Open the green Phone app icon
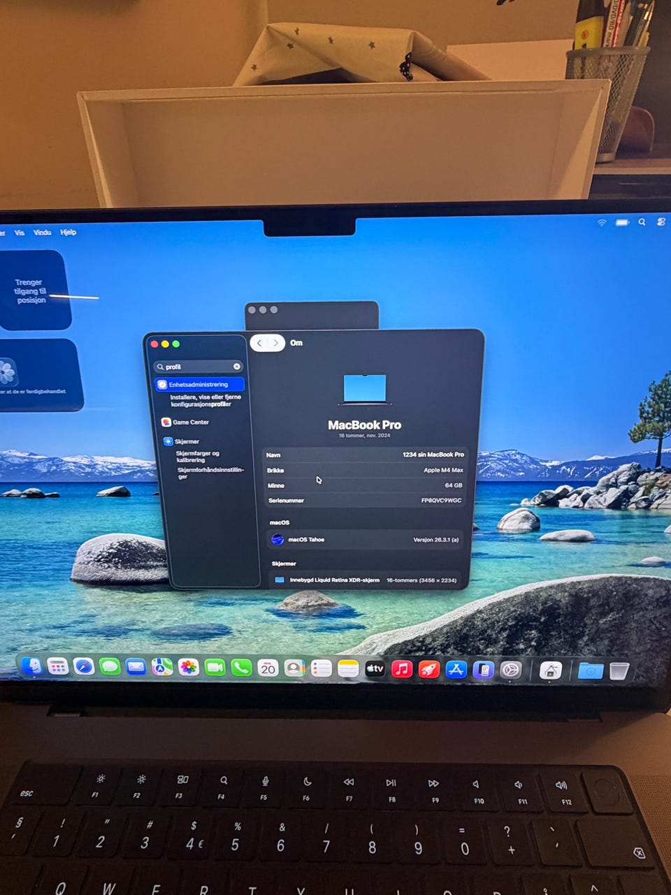This screenshot has height=895, width=671. point(241,668)
